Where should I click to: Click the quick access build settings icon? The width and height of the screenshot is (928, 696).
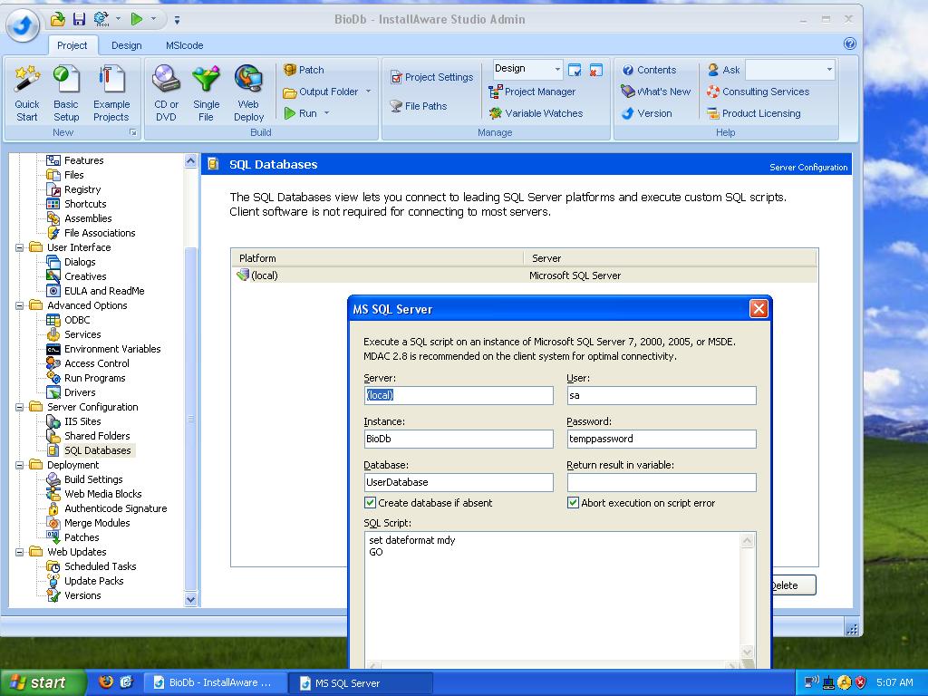(x=101, y=20)
